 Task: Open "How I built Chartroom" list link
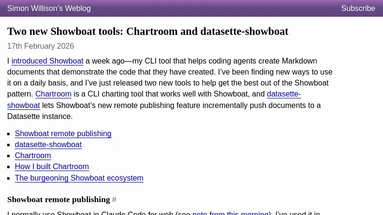[x=52, y=167]
